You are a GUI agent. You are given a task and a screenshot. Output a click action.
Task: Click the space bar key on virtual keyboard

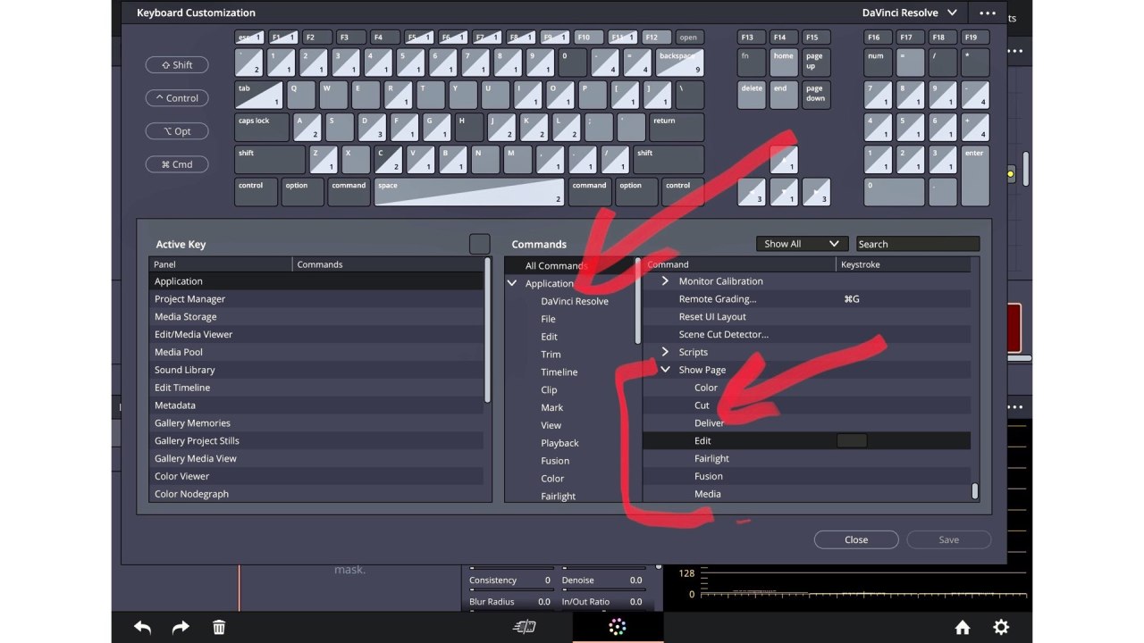coord(469,192)
